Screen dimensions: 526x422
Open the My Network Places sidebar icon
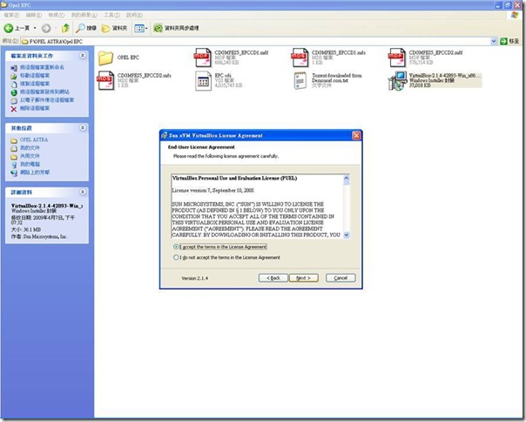point(14,173)
